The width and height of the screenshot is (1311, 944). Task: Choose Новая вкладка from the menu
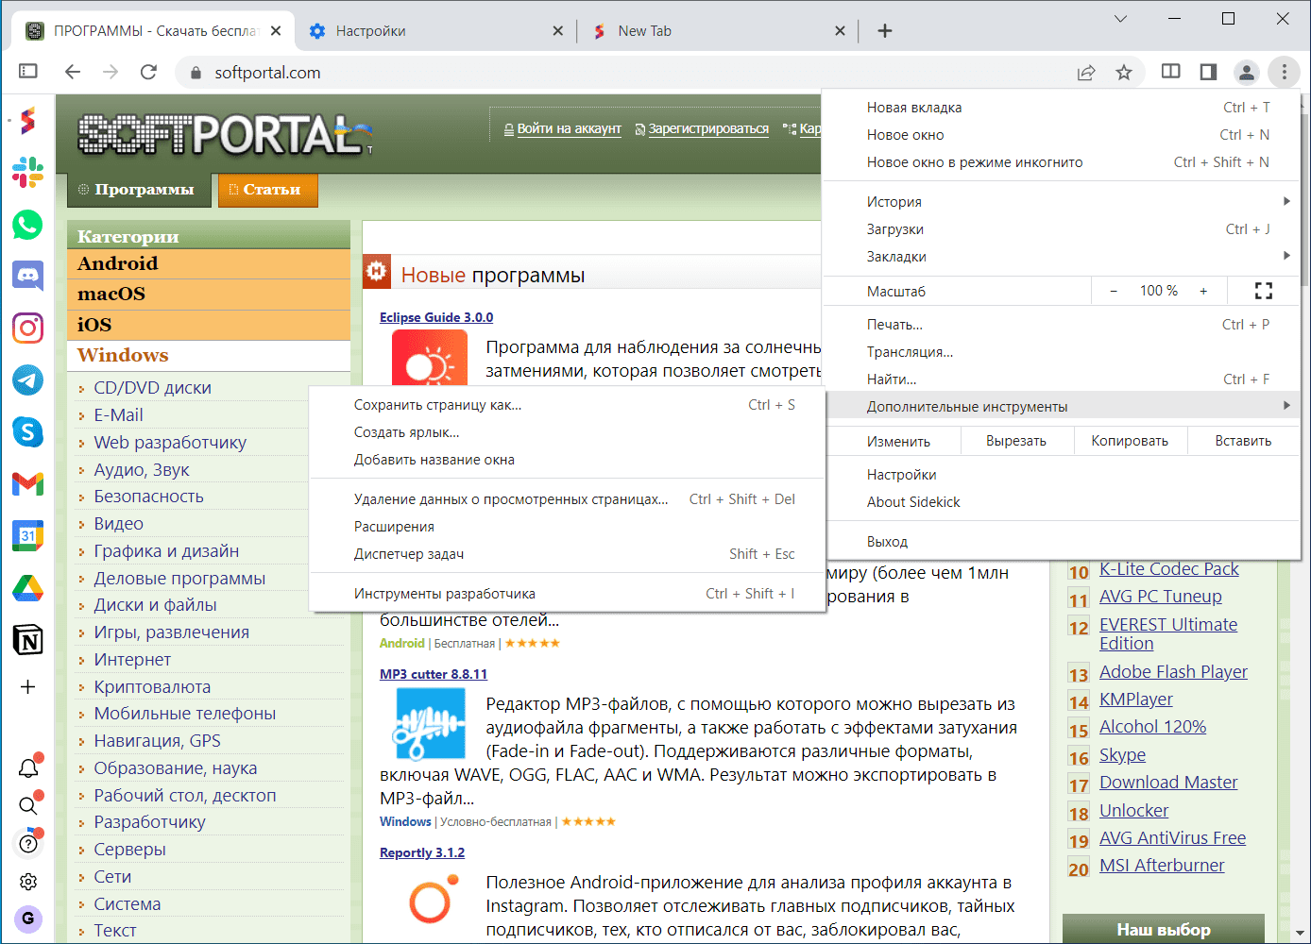pyautogui.click(x=1062, y=108)
